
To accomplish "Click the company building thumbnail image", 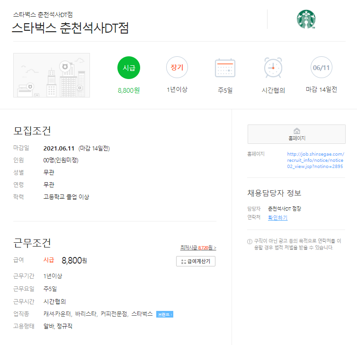I will [x=52, y=75].
